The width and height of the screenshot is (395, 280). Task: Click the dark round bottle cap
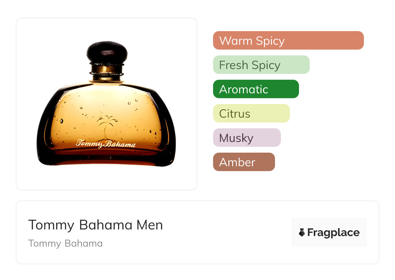[x=107, y=52]
